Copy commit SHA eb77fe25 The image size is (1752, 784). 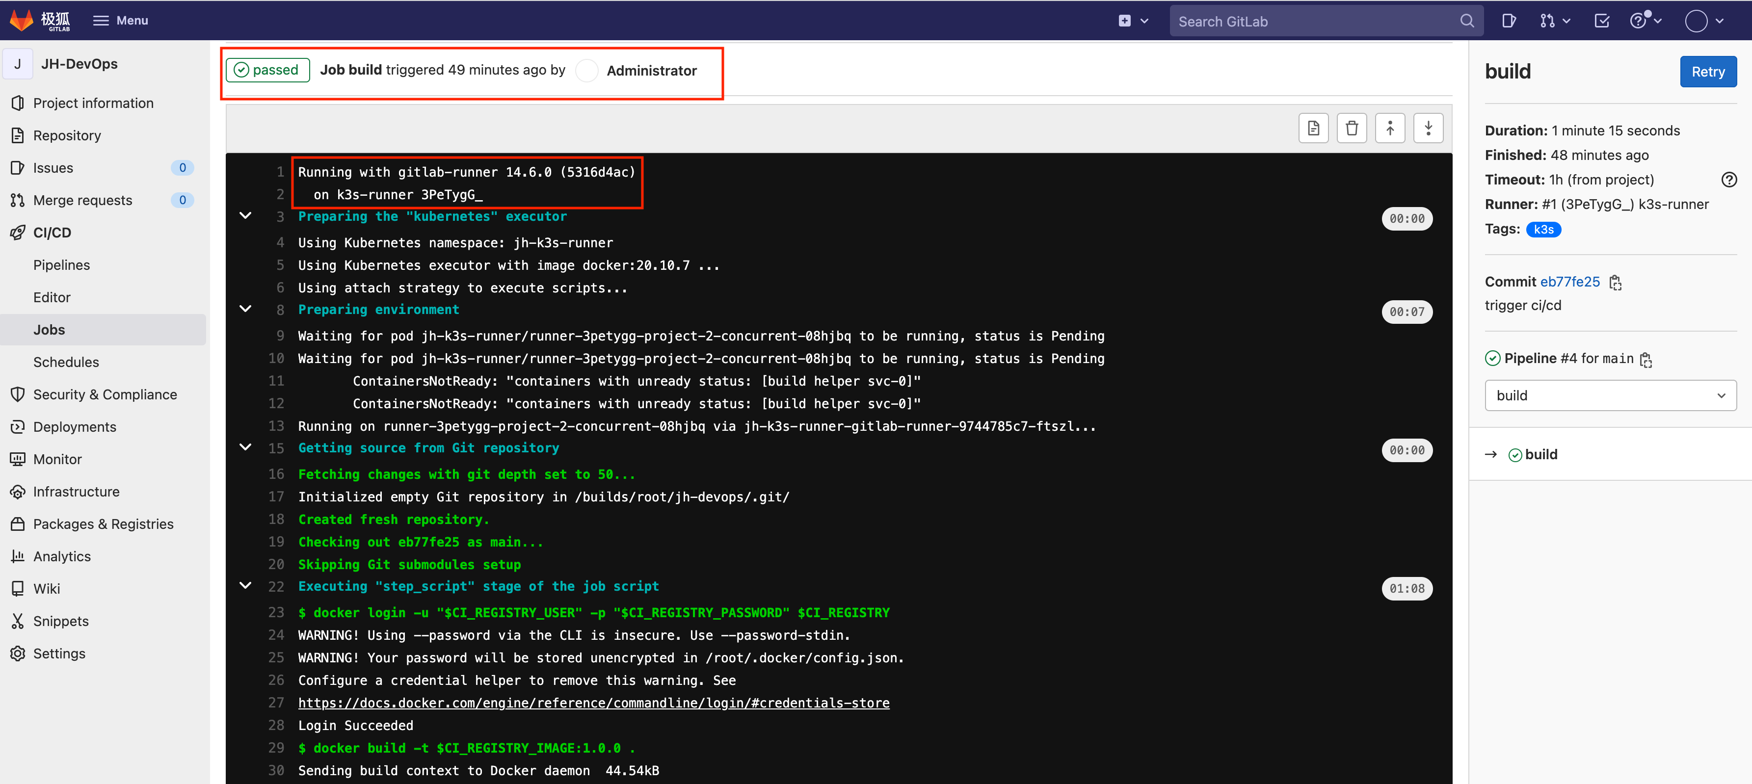(x=1616, y=282)
